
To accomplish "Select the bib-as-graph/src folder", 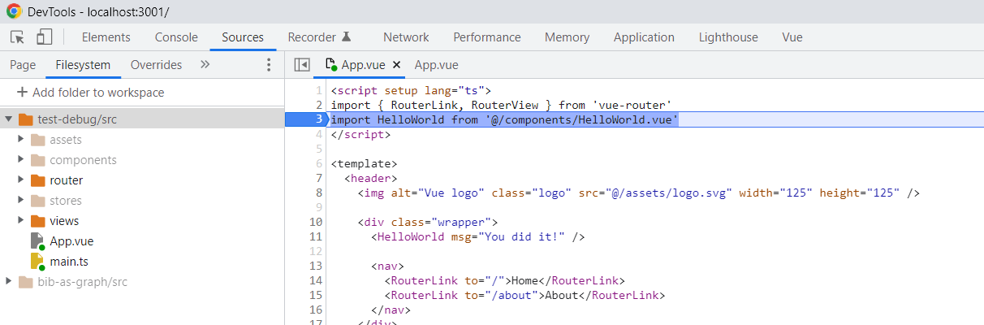I will [x=83, y=282].
